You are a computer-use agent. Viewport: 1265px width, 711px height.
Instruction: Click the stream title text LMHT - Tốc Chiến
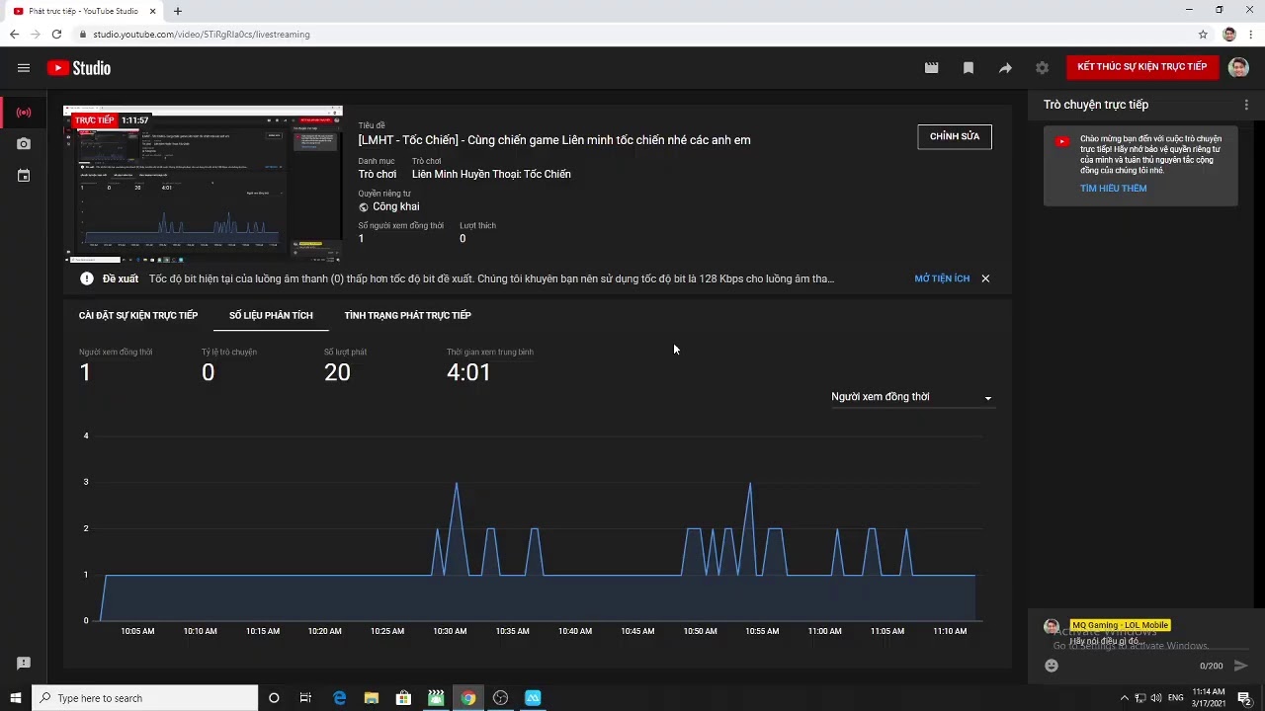click(554, 140)
